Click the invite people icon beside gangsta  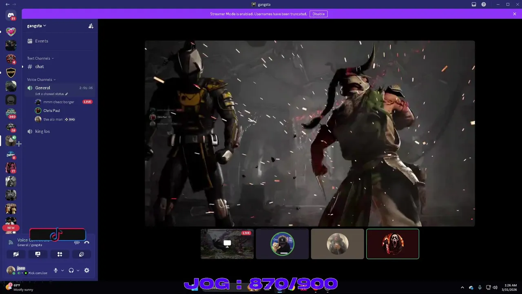coord(91,26)
